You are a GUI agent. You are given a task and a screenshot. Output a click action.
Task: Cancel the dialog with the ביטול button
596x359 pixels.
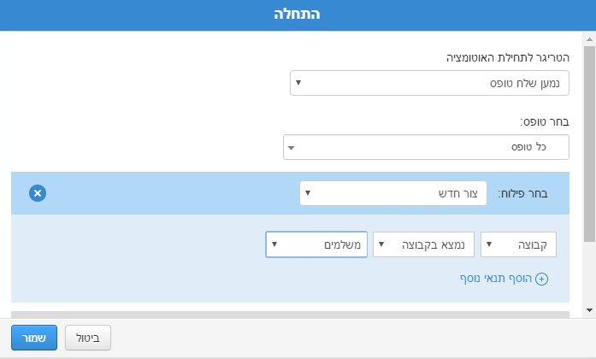[88, 338]
